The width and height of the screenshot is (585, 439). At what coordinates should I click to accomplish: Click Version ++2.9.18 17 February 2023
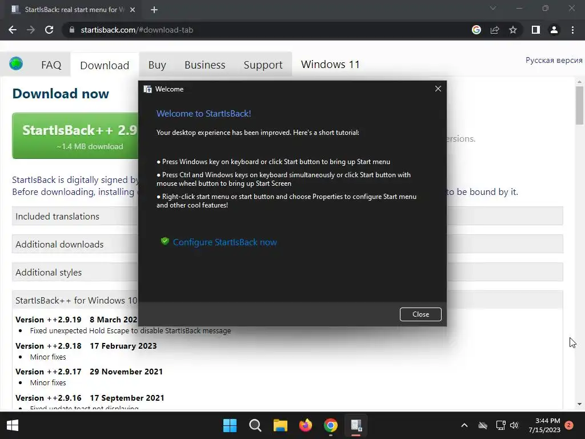86,346
